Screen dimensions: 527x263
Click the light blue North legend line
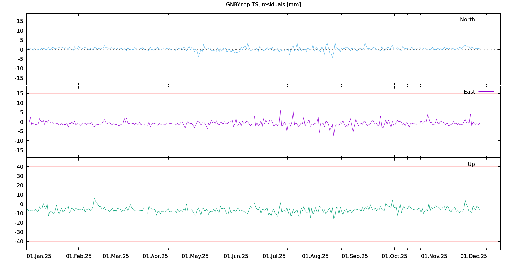[x=486, y=20]
